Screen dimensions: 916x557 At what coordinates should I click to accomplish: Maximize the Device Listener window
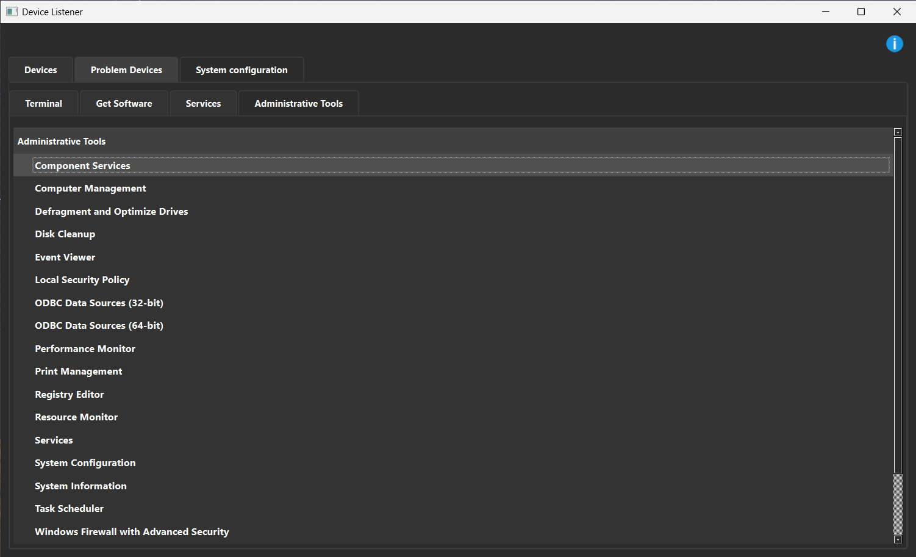861,12
